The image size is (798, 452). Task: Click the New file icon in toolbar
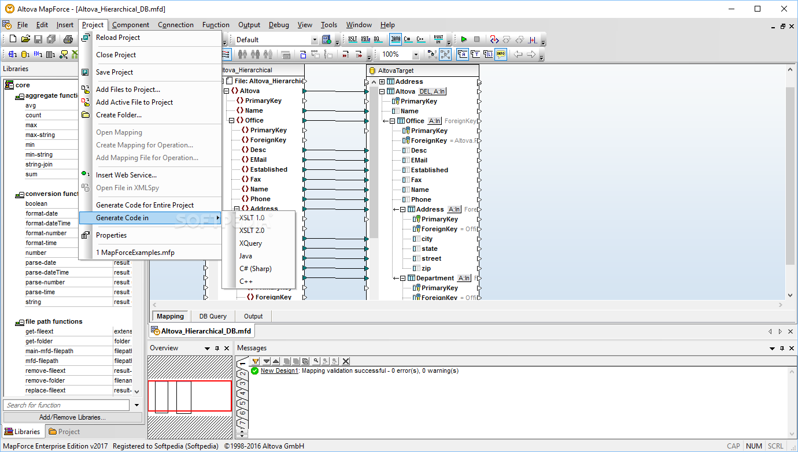tap(13, 39)
